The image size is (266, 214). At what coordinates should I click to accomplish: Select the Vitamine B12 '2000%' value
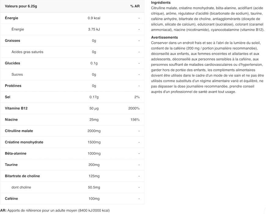134,109
